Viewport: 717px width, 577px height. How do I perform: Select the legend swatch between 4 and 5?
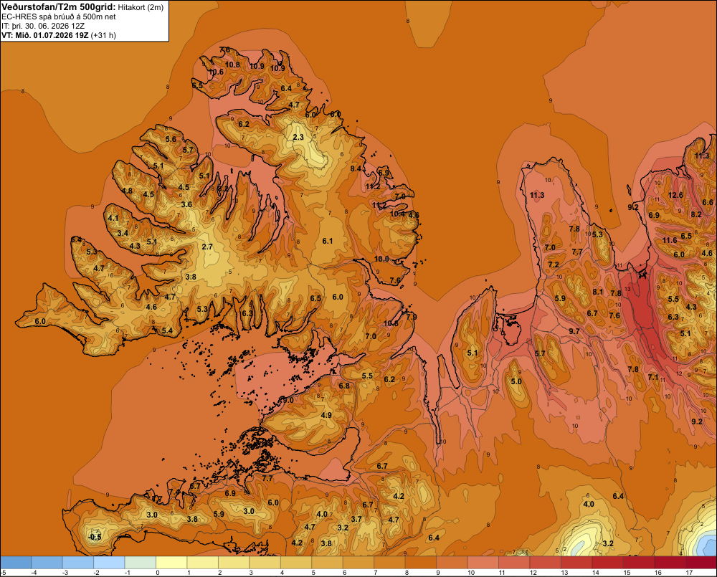(x=296, y=563)
